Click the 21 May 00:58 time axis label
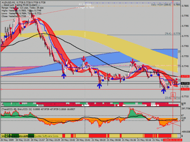The height and width of the screenshot is (142, 190). coord(114,140)
